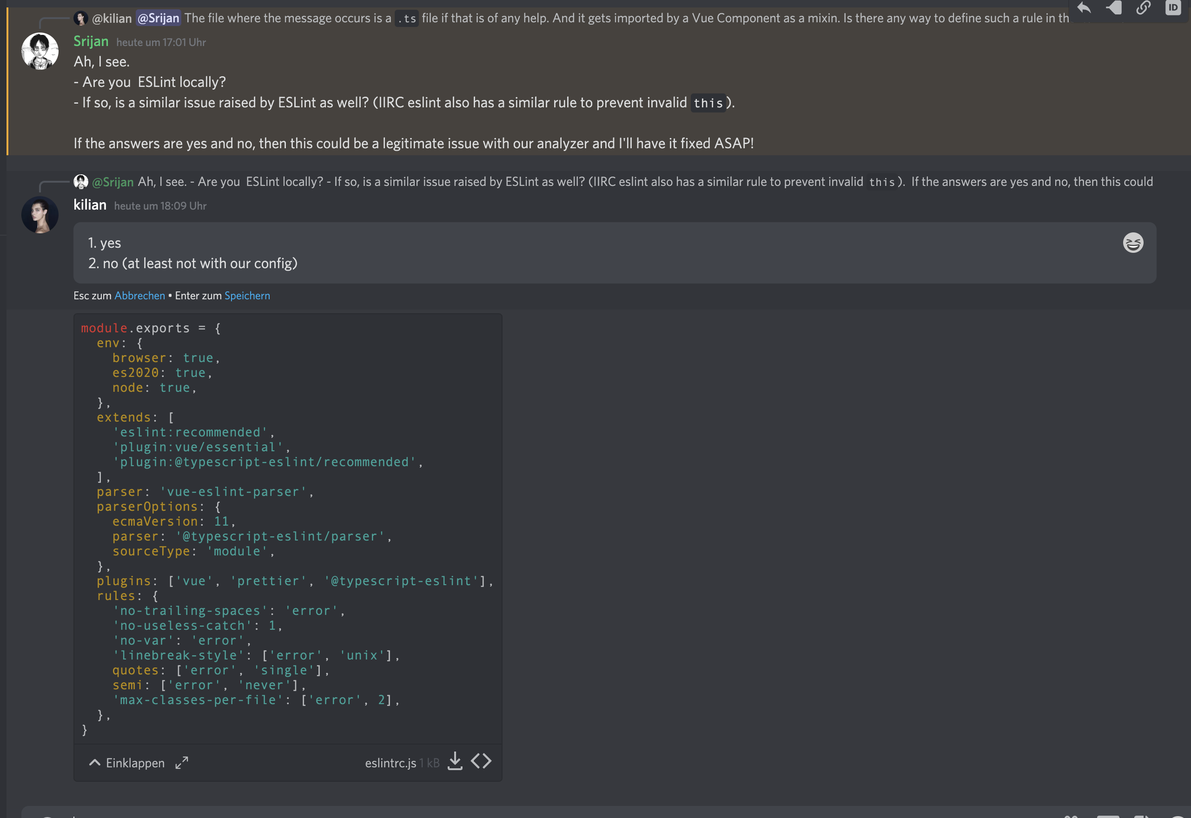
Task: Click the reply arrow in message actions
Action: click(x=1084, y=8)
